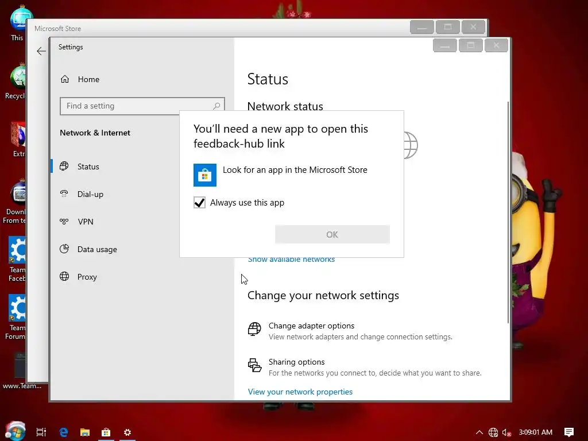This screenshot has height=441, width=588.
Task: Click the back arrow in Microsoft Store window
Action: point(41,51)
